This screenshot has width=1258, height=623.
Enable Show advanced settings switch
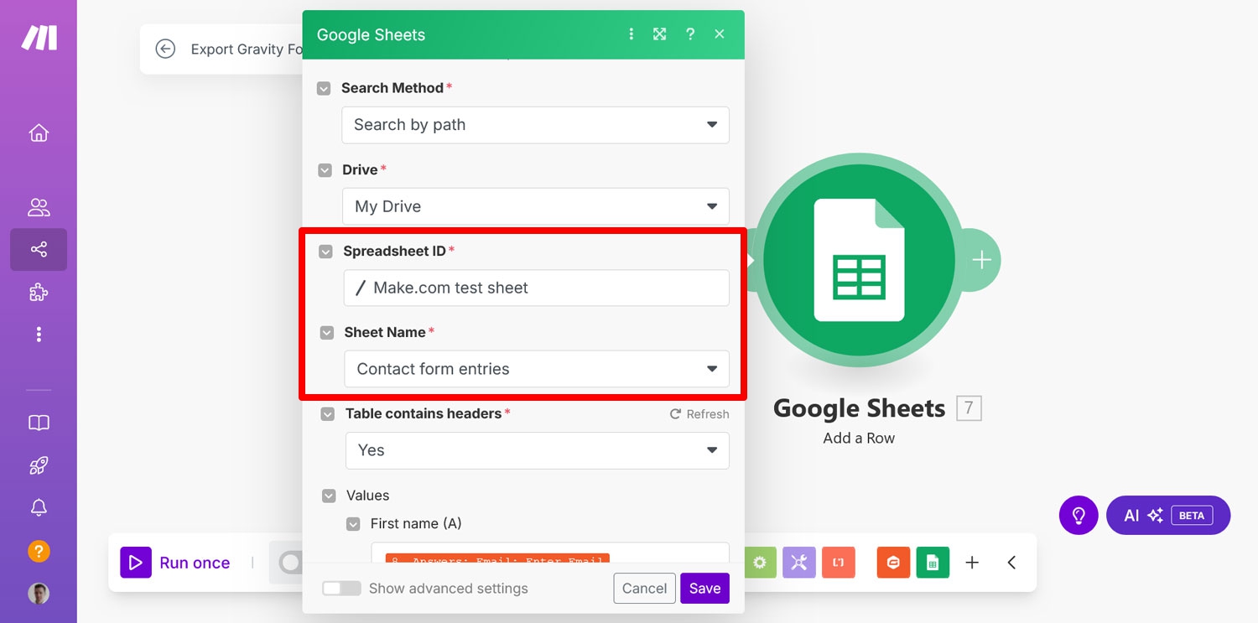(x=341, y=589)
